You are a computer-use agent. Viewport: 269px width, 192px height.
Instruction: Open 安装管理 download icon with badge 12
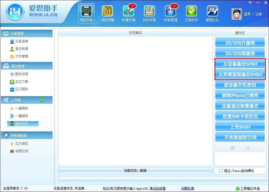pos(171,13)
